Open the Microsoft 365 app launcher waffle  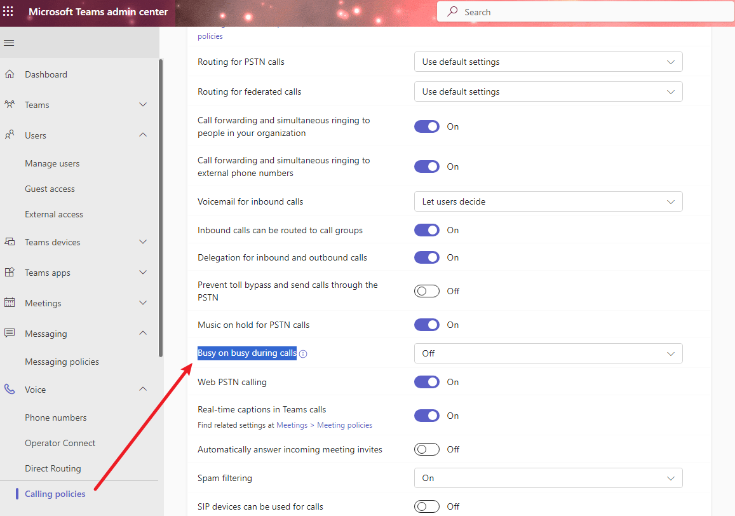[9, 11]
